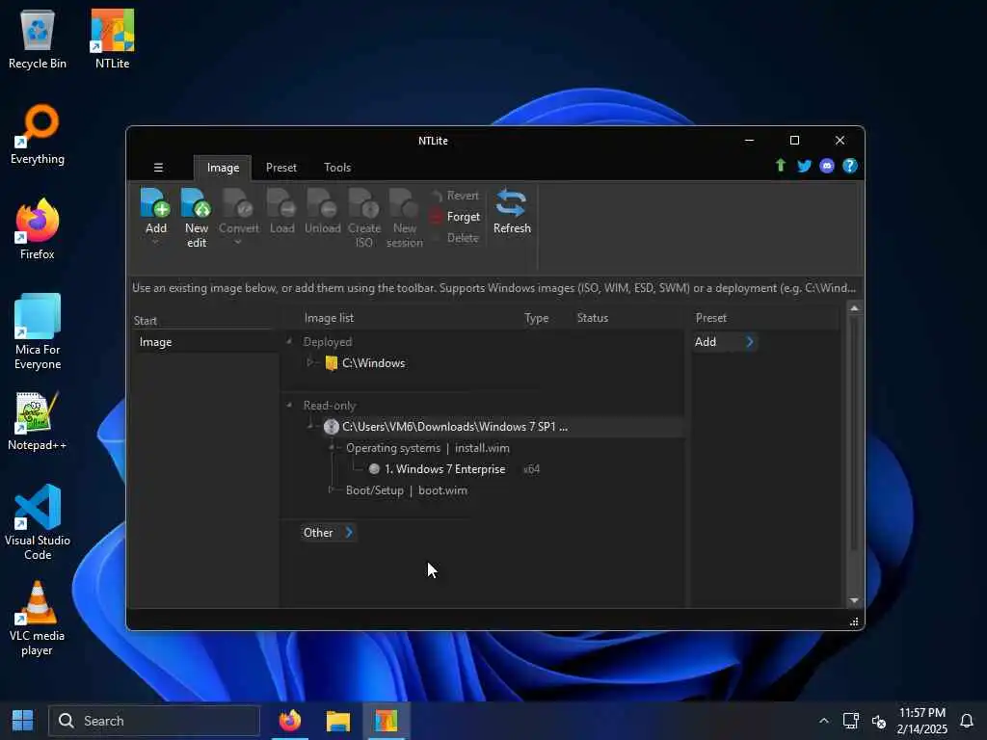This screenshot has width=987, height=740.
Task: Select the C:\Windows folder entry
Action: [373, 363]
